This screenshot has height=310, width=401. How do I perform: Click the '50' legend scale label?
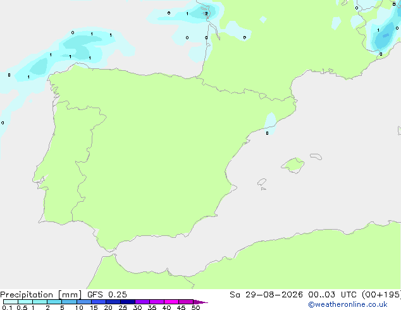[195, 307]
